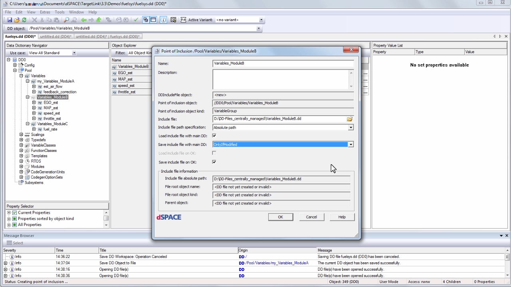Uncheck Save include file on OK

(x=214, y=162)
